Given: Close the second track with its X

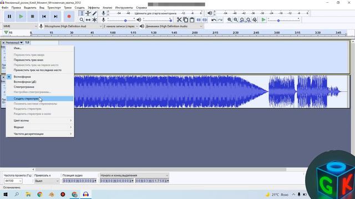Looking at the screenshot, I should tap(3, 77).
